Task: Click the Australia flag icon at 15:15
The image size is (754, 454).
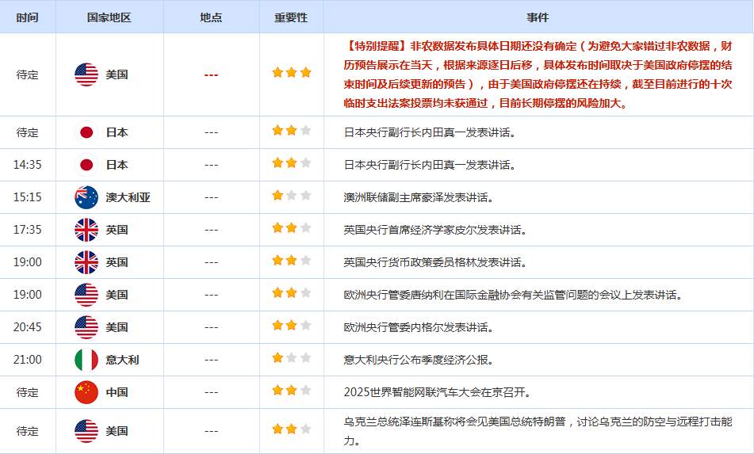Action: (x=86, y=197)
